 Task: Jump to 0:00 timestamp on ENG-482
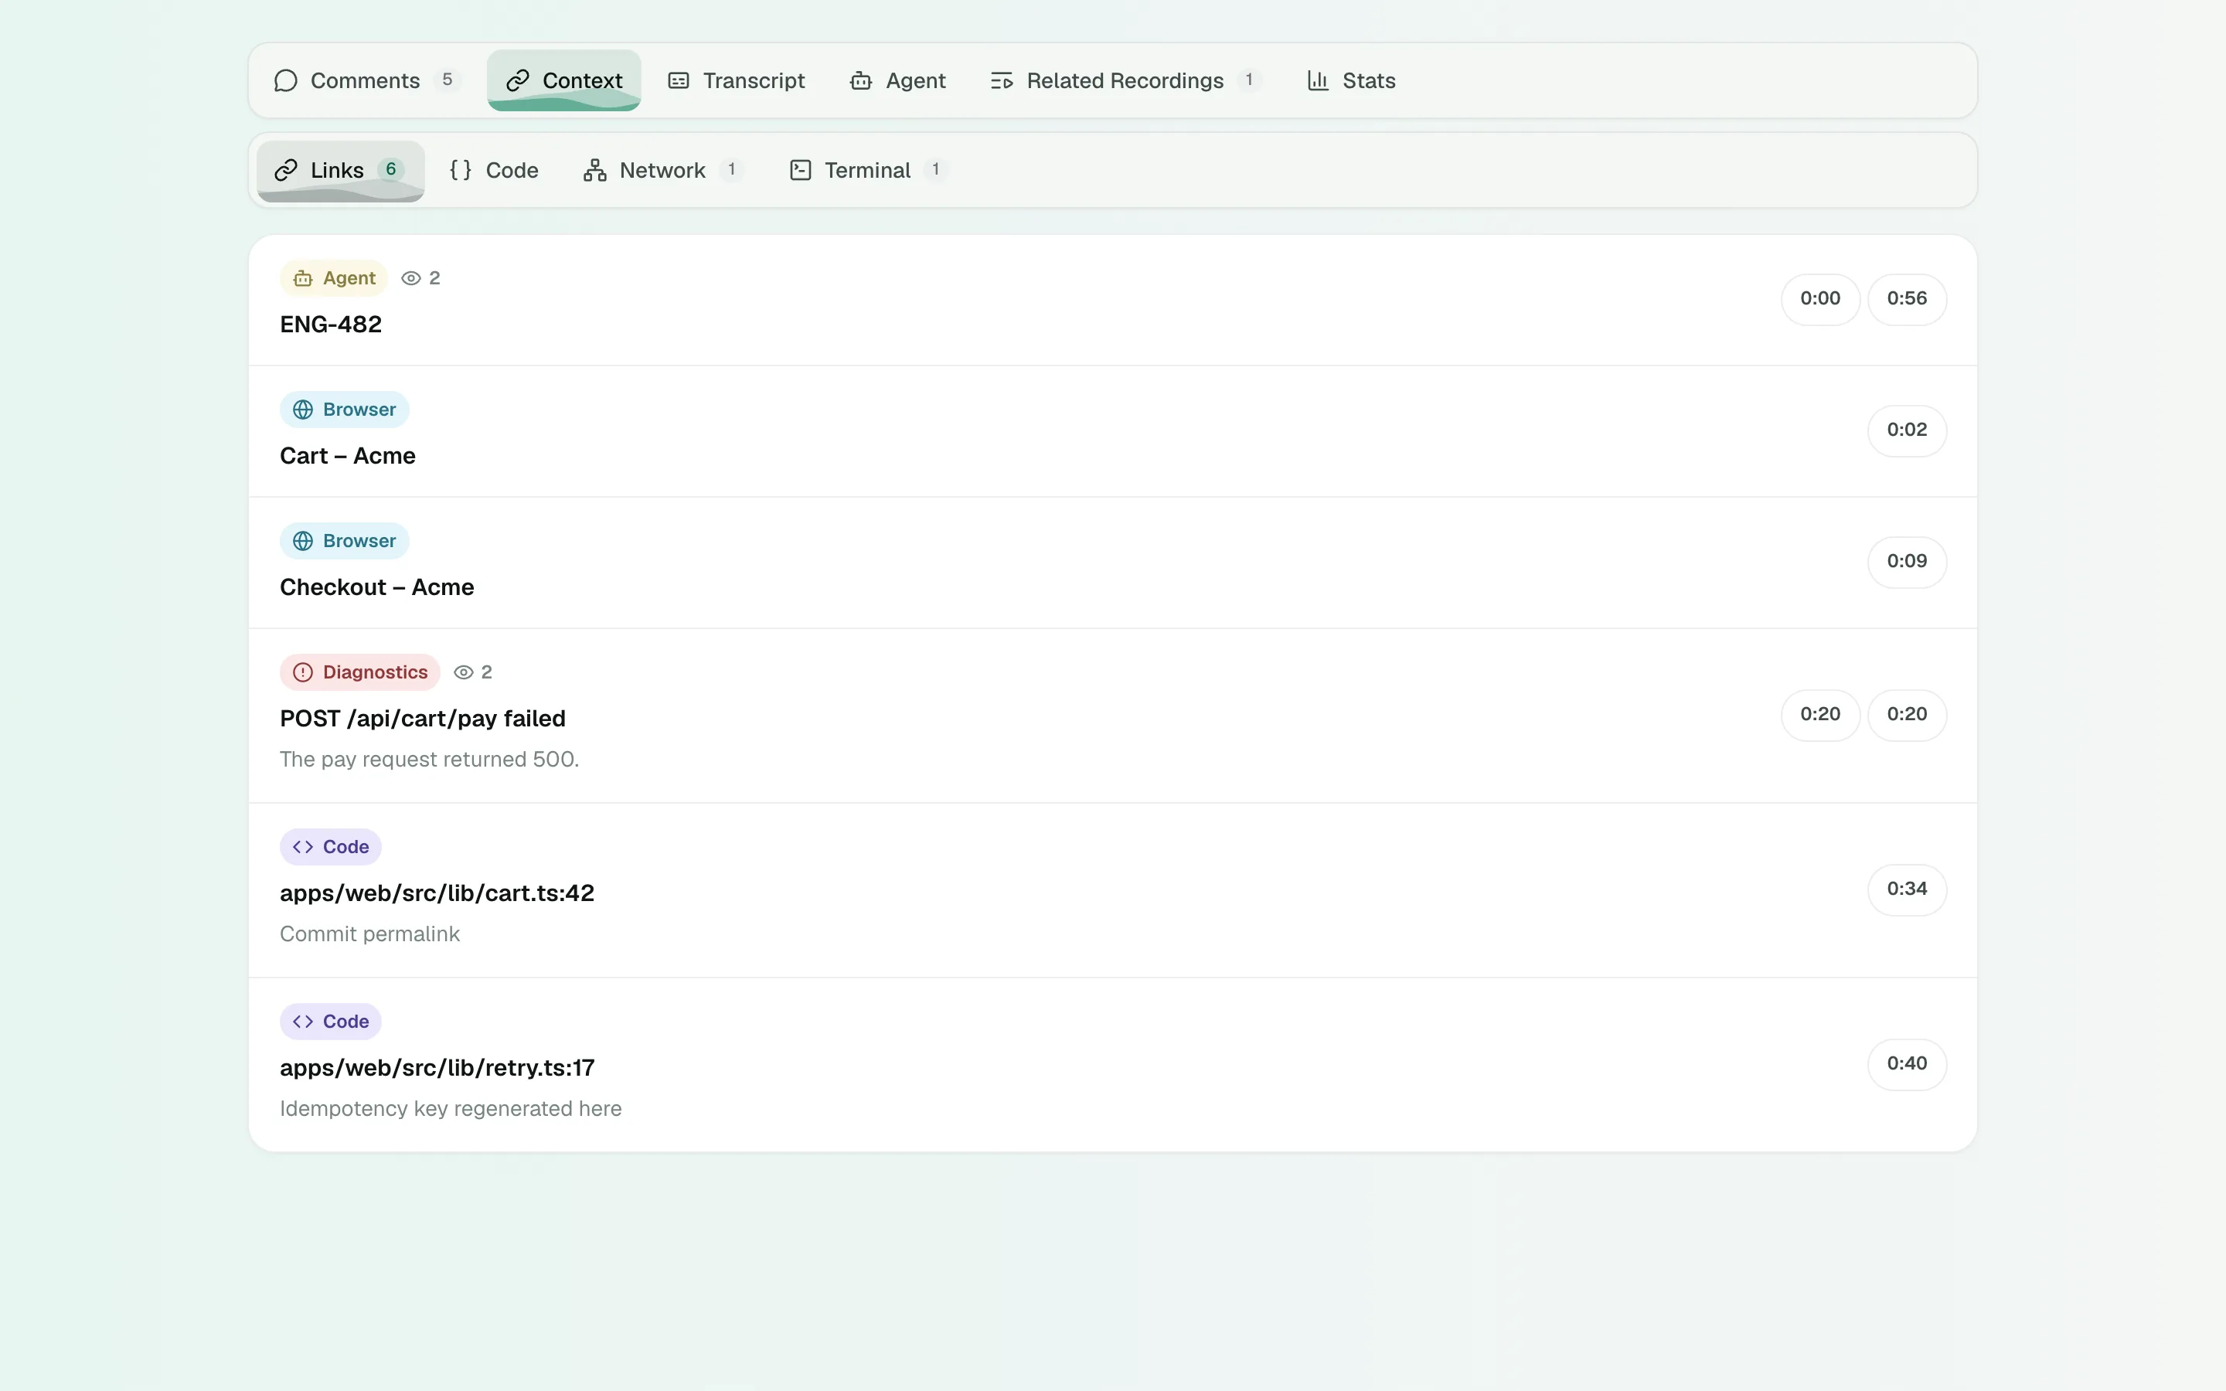click(x=1820, y=299)
